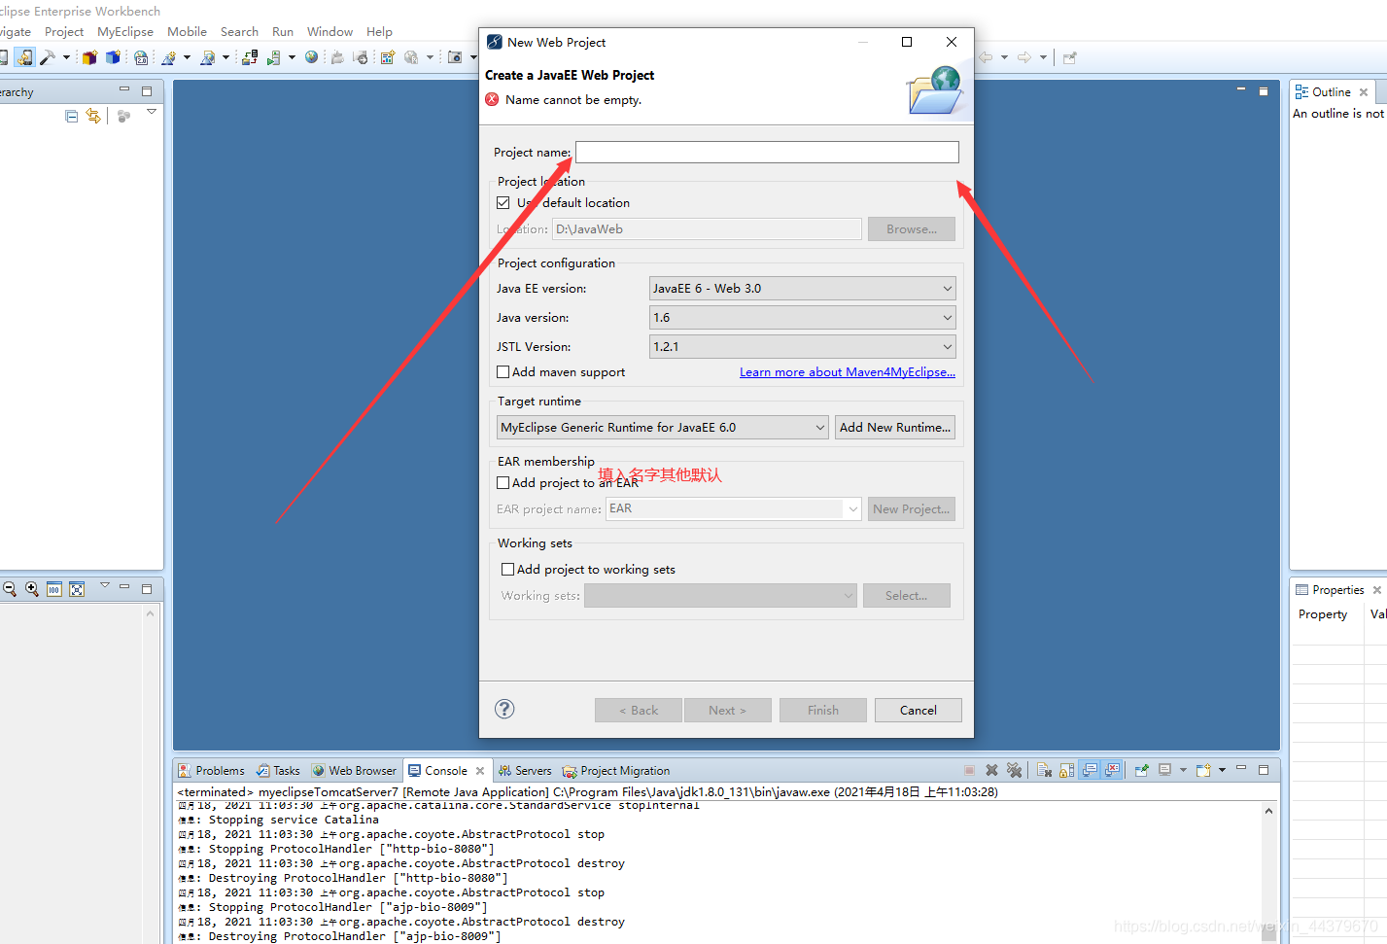Switch to the Tasks tab
1387x944 pixels.
[278, 771]
